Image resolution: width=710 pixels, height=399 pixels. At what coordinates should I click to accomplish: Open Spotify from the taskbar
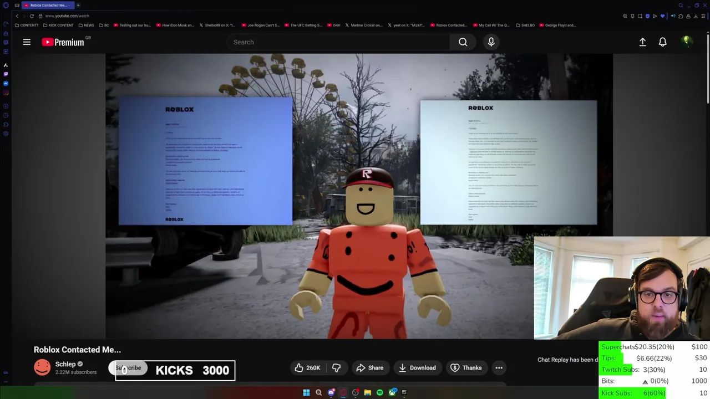pyautogui.click(x=379, y=392)
